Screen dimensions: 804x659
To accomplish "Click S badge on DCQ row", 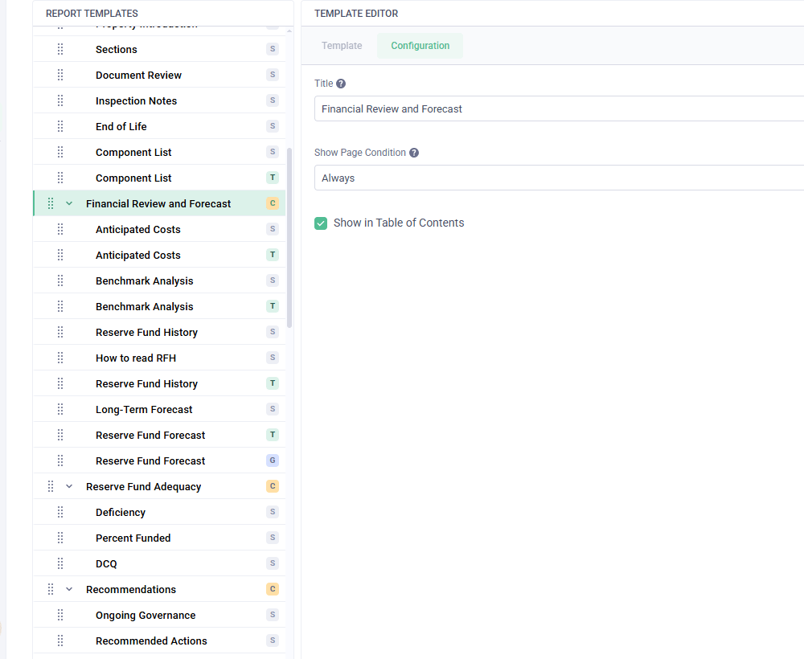I will tap(273, 563).
